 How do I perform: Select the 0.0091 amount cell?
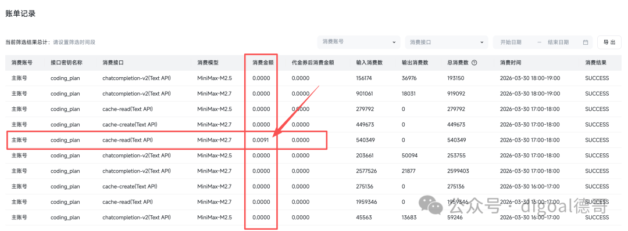pyautogui.click(x=261, y=140)
